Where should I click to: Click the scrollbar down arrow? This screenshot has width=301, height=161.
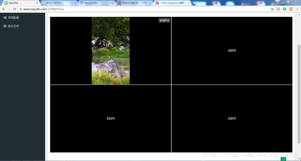pyautogui.click(x=299, y=159)
